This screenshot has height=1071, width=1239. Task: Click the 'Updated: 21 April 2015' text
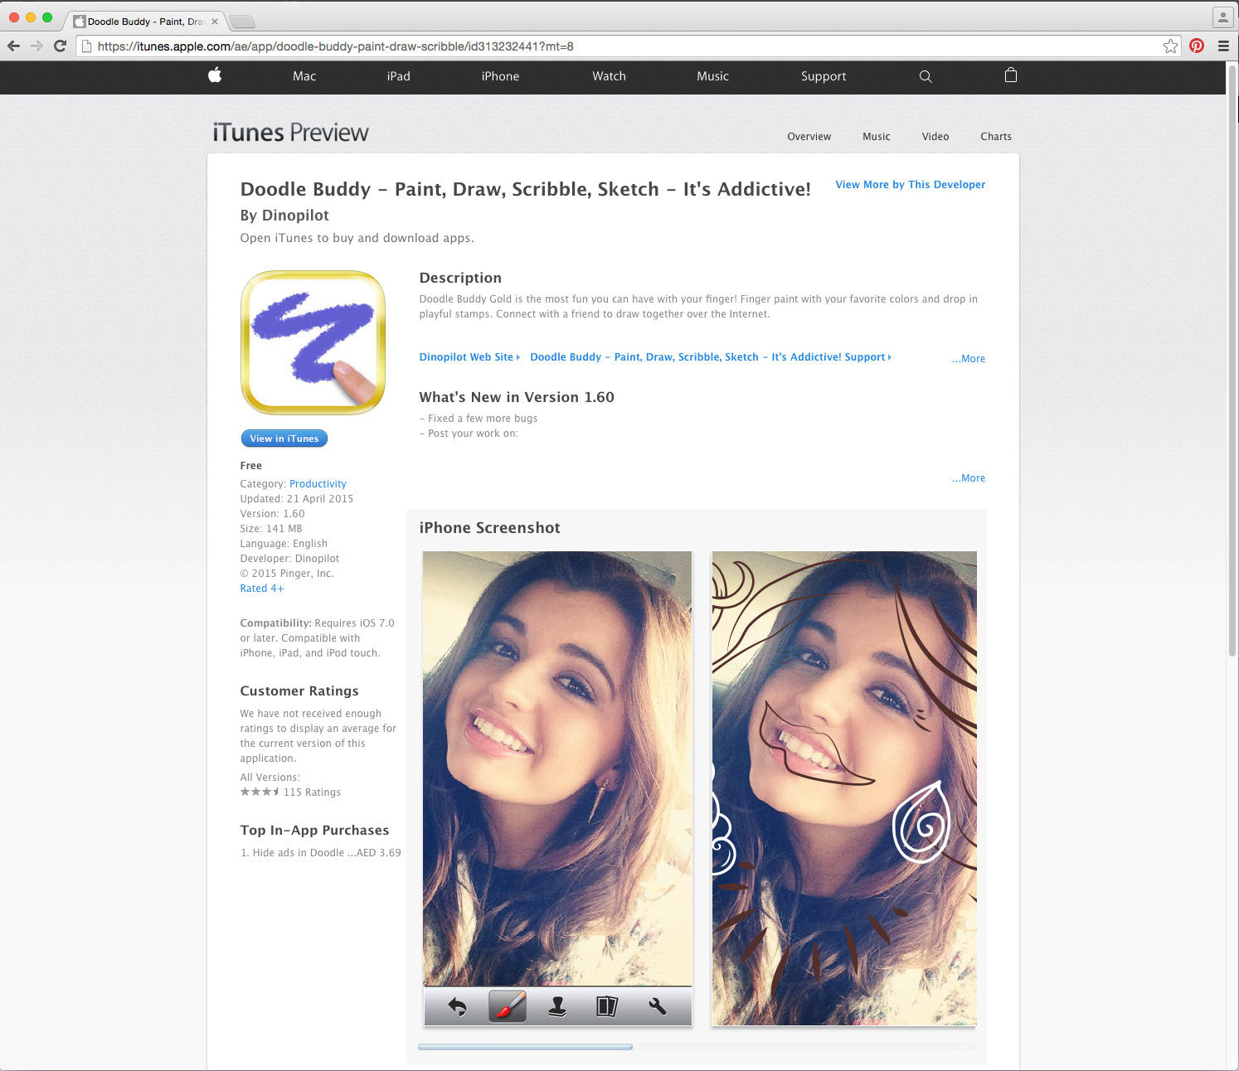(x=297, y=499)
